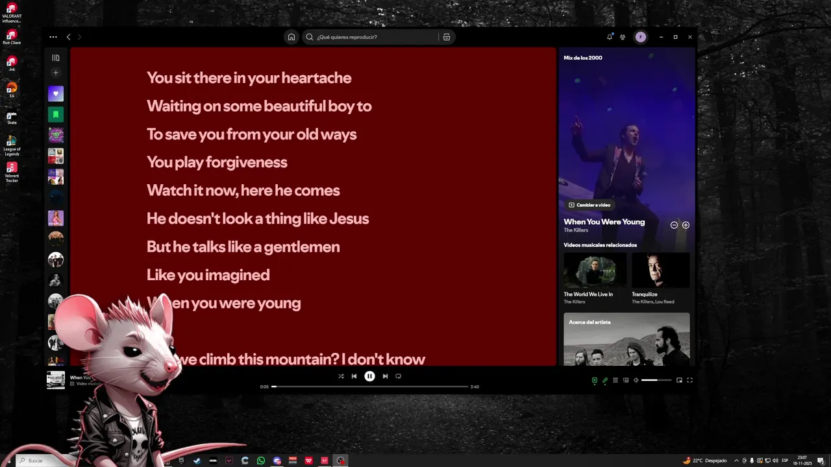Toggle the lyrics microphone button
The image size is (831, 467).
[605, 380]
